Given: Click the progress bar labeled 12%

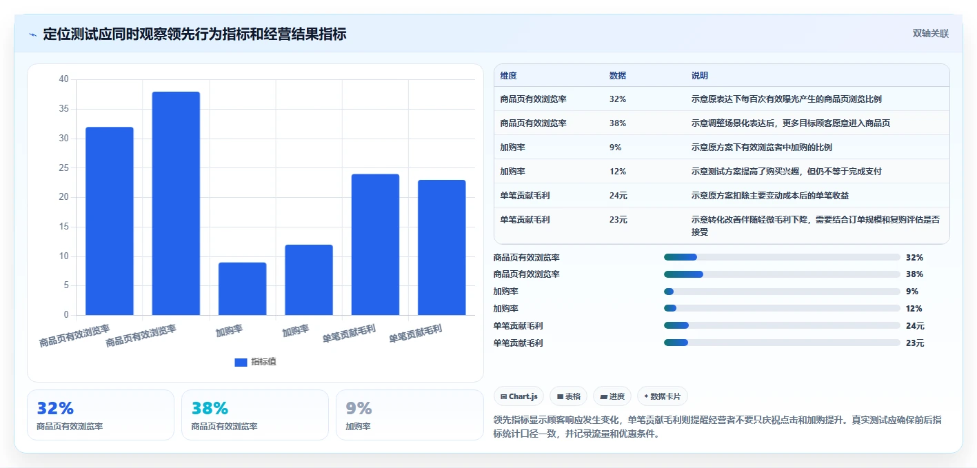Looking at the screenshot, I should tap(782, 308).
